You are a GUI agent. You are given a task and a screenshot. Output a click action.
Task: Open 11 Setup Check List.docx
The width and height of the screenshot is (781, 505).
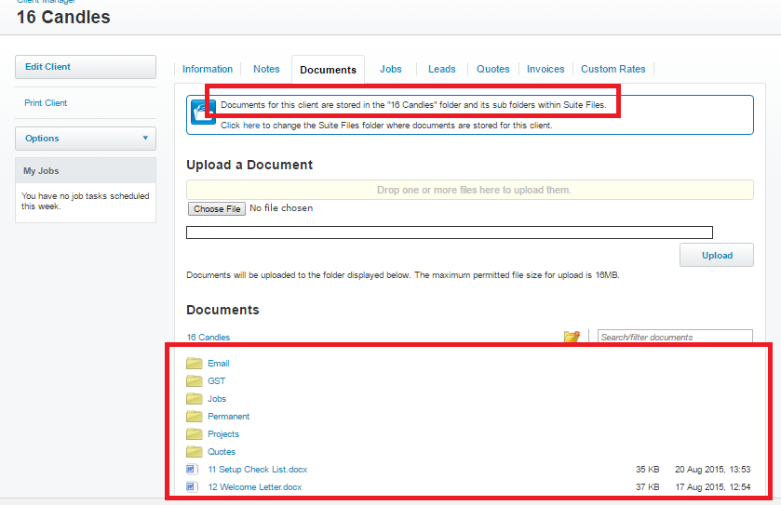(x=258, y=470)
